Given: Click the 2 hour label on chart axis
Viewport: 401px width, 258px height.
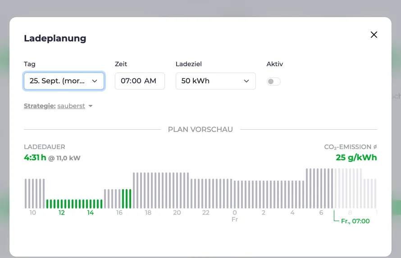Looking at the screenshot, I should click(x=264, y=213).
